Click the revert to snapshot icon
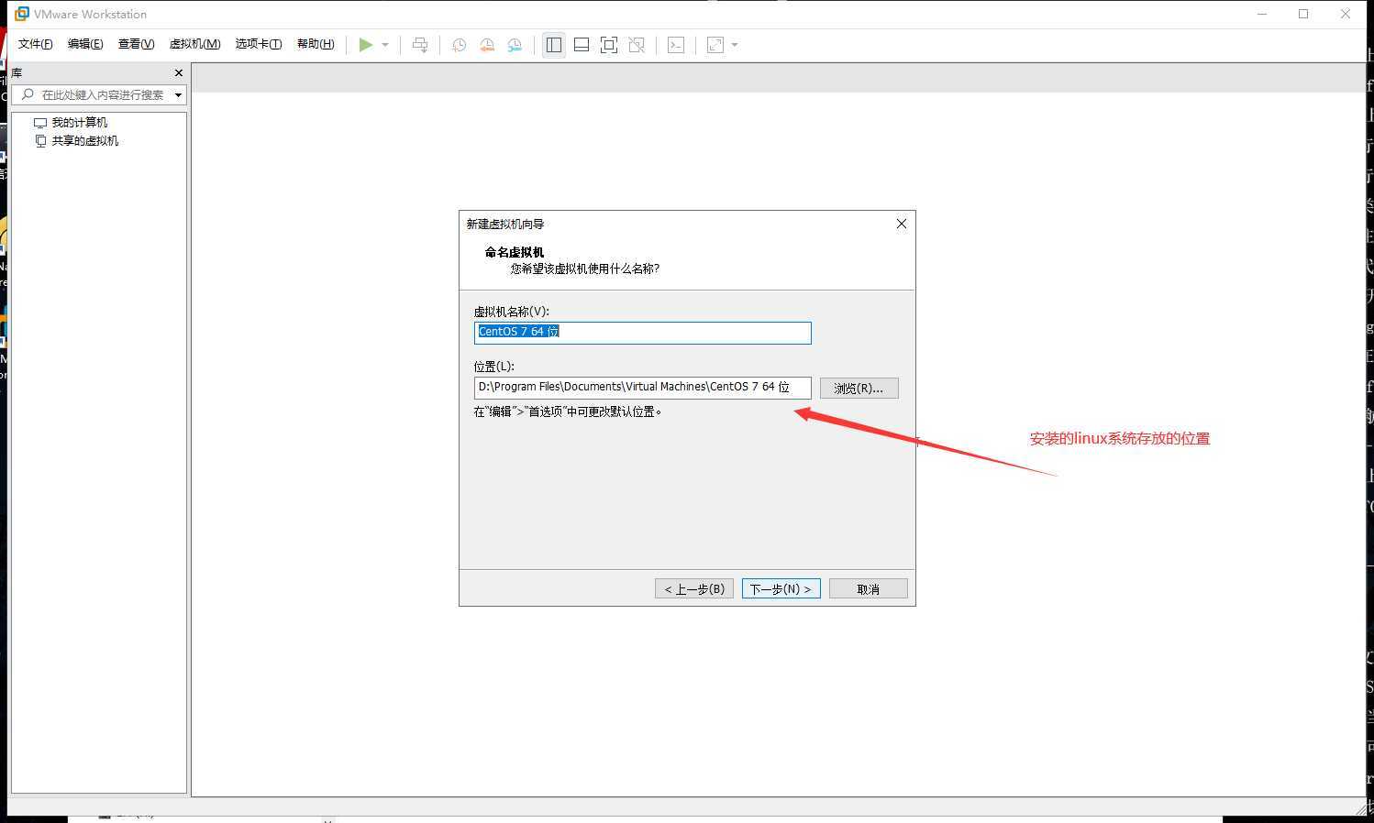The image size is (1374, 823). [x=487, y=45]
